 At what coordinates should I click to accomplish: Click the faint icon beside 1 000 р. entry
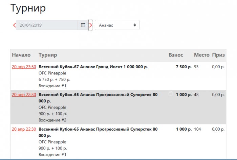pyautogui.click(x=171, y=94)
